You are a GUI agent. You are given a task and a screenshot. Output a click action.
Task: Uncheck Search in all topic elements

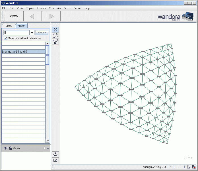[x=6, y=38]
